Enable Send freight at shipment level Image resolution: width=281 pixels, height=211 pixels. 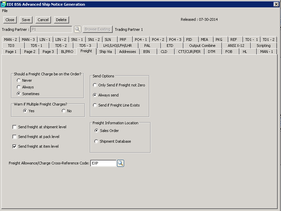[14, 127]
